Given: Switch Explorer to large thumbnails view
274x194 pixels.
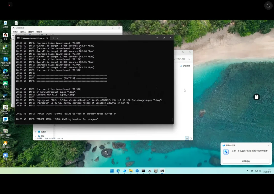Looking at the screenshot, I should (191, 138).
